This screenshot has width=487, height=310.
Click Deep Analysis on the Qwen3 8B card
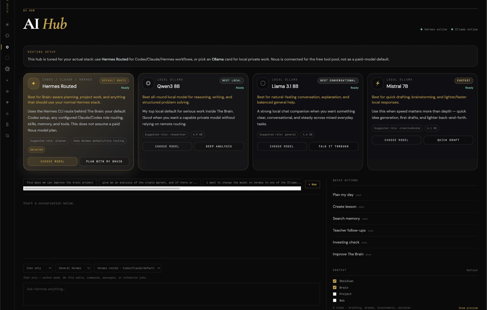[x=219, y=147]
